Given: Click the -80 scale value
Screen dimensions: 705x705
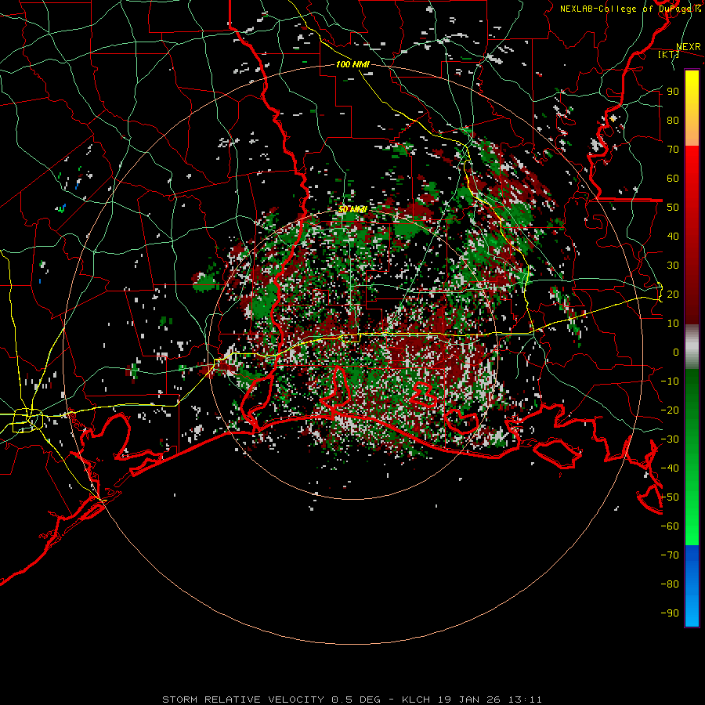Looking at the screenshot, I should click(x=670, y=584).
